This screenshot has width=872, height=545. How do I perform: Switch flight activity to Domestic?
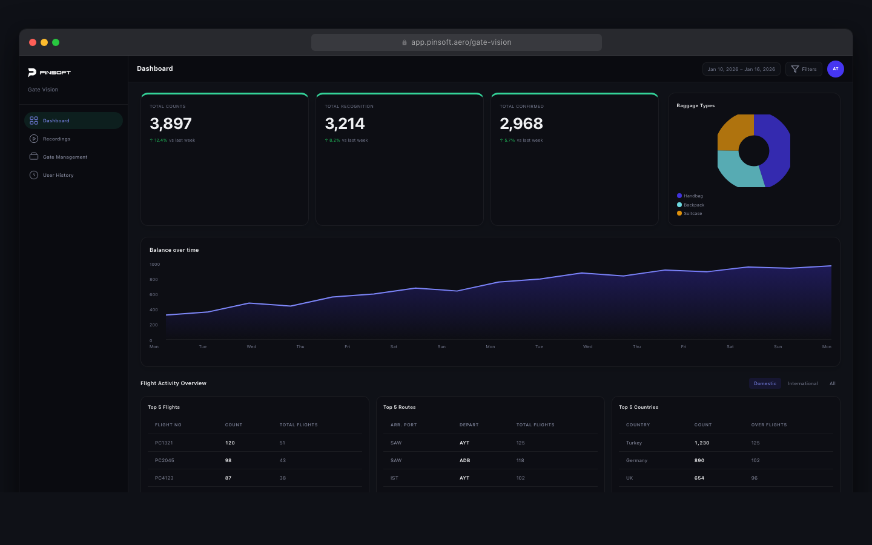pos(765,383)
